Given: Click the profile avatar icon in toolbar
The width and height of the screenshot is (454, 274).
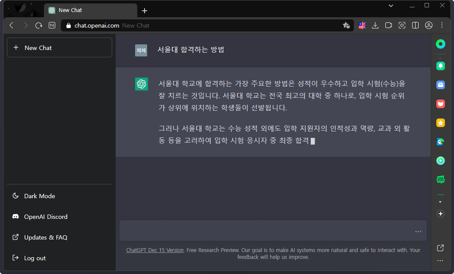Looking at the screenshot, I should click(429, 25).
